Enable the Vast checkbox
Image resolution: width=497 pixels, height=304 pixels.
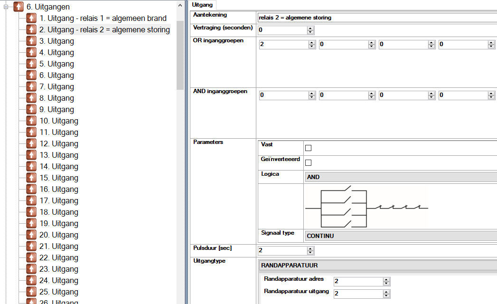point(308,148)
